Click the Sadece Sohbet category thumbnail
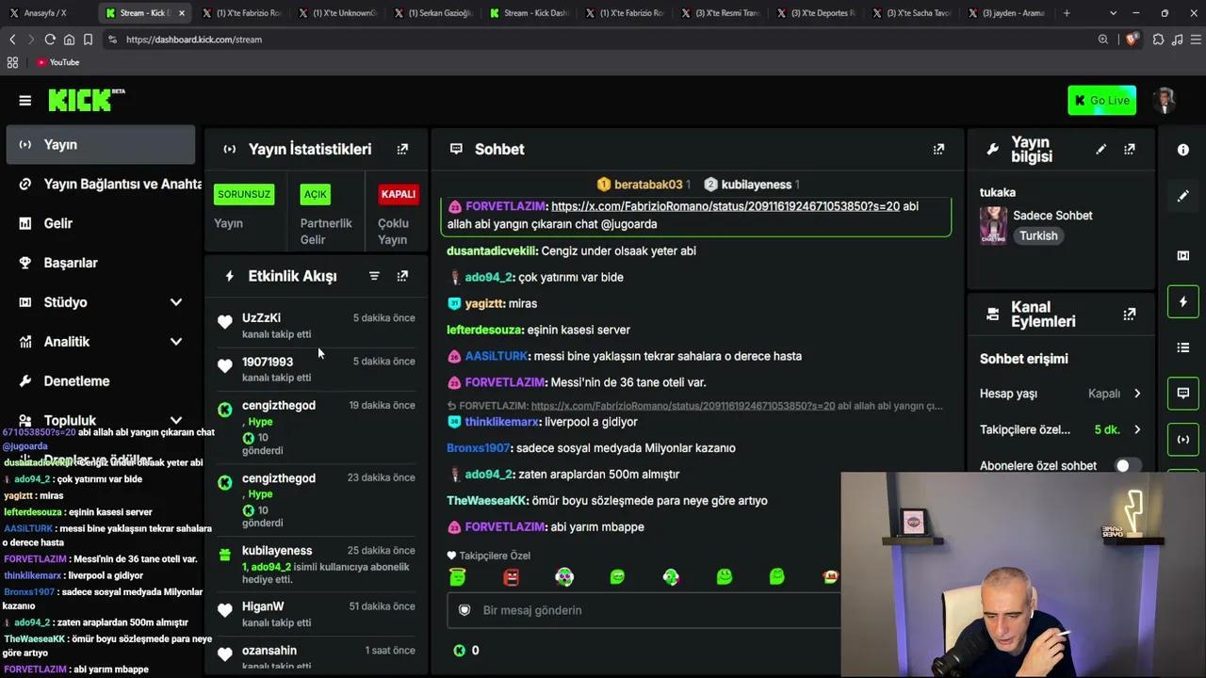 coord(993,225)
